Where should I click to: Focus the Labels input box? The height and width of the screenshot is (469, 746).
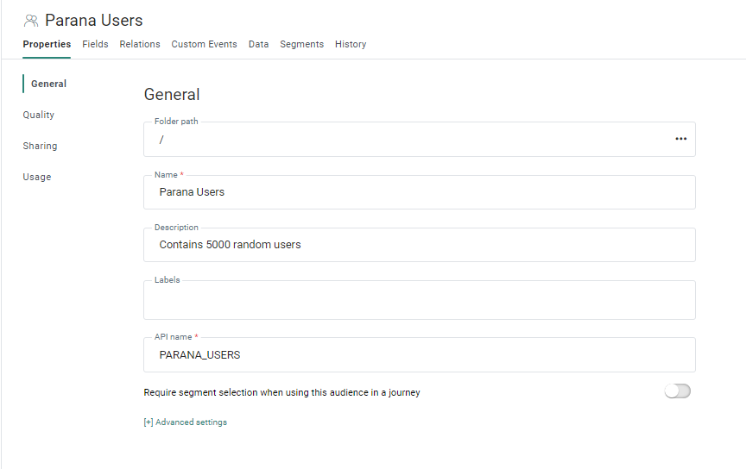(x=419, y=301)
